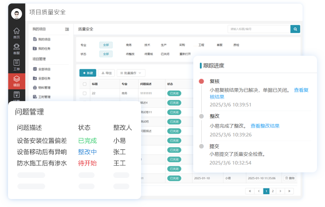
Task: Filter 状态 by 重新打开
Action: coord(185,54)
